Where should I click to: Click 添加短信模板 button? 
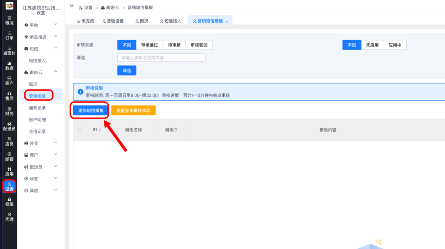90,110
